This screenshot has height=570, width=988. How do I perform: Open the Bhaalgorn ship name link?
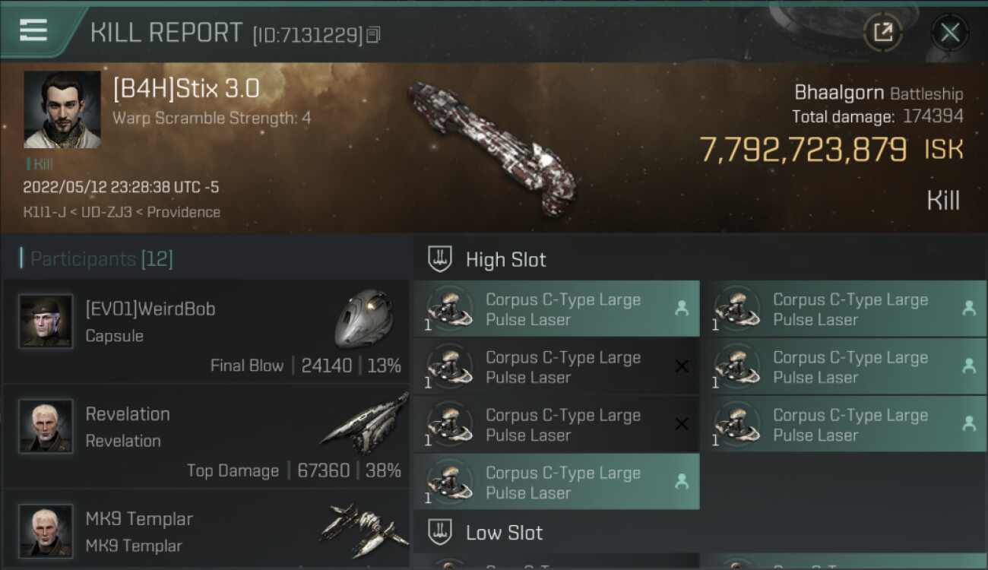click(x=838, y=93)
